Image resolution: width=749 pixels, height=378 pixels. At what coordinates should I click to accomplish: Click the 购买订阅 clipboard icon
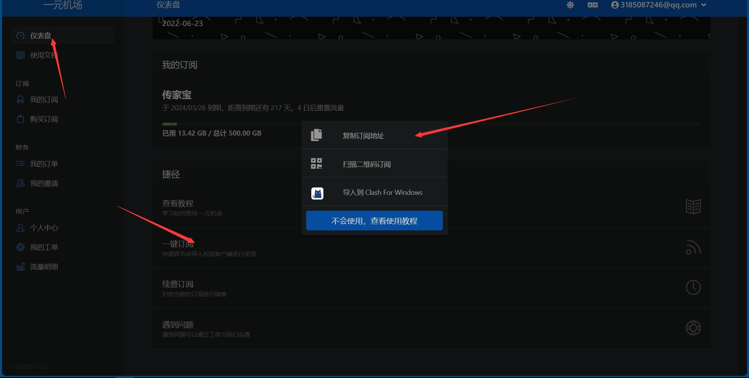click(x=20, y=119)
